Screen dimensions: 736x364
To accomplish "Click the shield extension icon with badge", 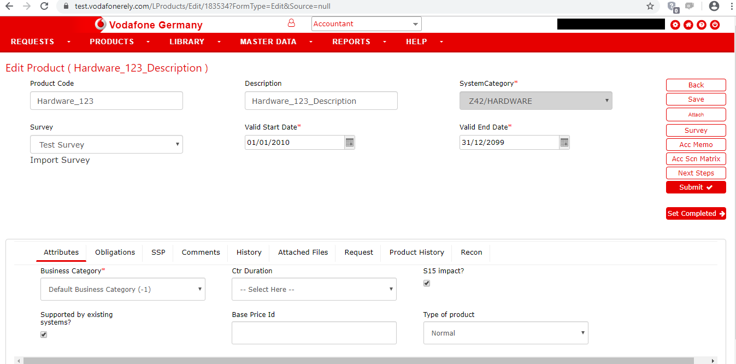I will [x=674, y=7].
